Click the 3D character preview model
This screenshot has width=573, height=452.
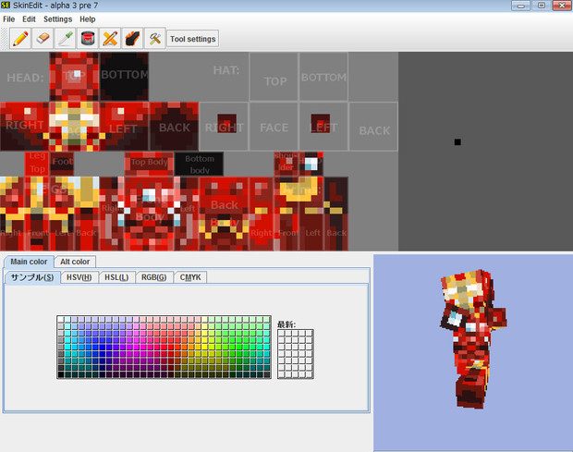(473, 338)
